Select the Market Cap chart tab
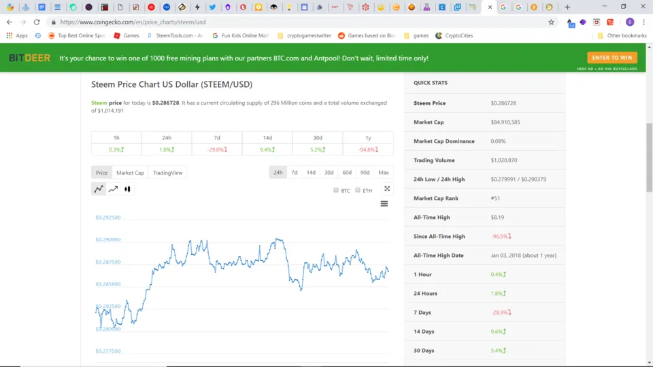 pos(131,173)
